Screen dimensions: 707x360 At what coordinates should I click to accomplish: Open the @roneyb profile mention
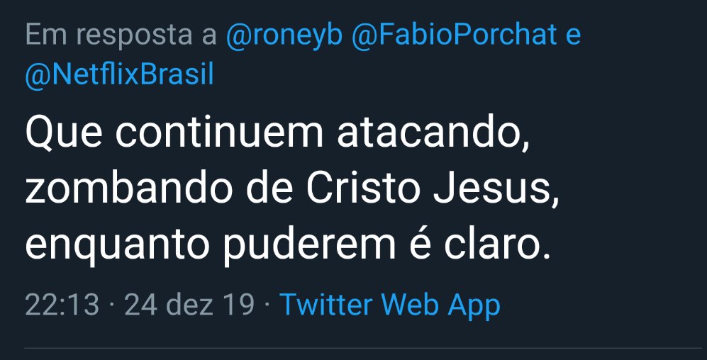[284, 35]
